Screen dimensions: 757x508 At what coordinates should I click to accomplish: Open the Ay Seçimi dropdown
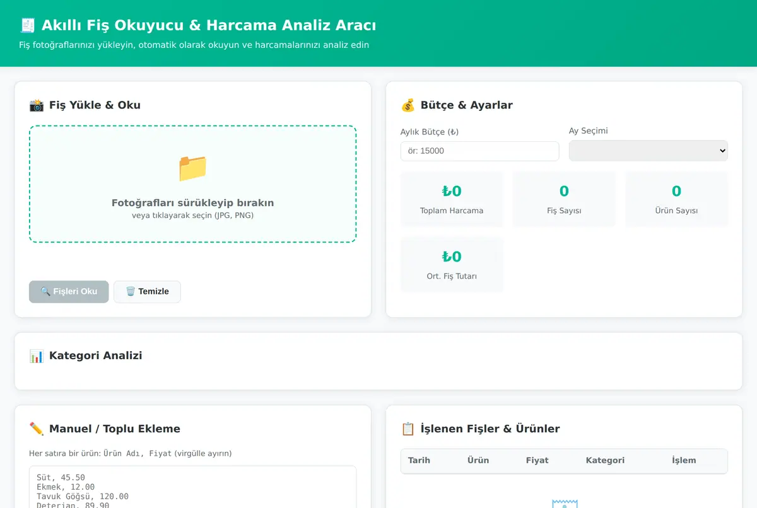pyautogui.click(x=648, y=151)
